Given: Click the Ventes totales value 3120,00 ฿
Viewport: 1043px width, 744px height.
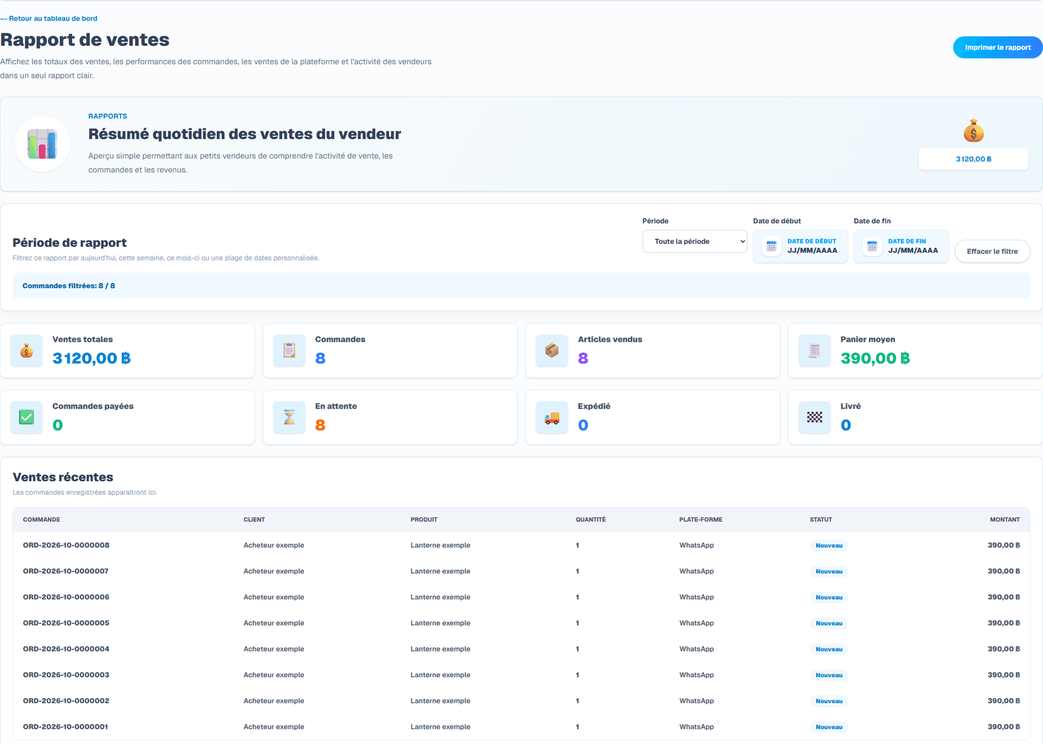Looking at the screenshot, I should pos(91,358).
